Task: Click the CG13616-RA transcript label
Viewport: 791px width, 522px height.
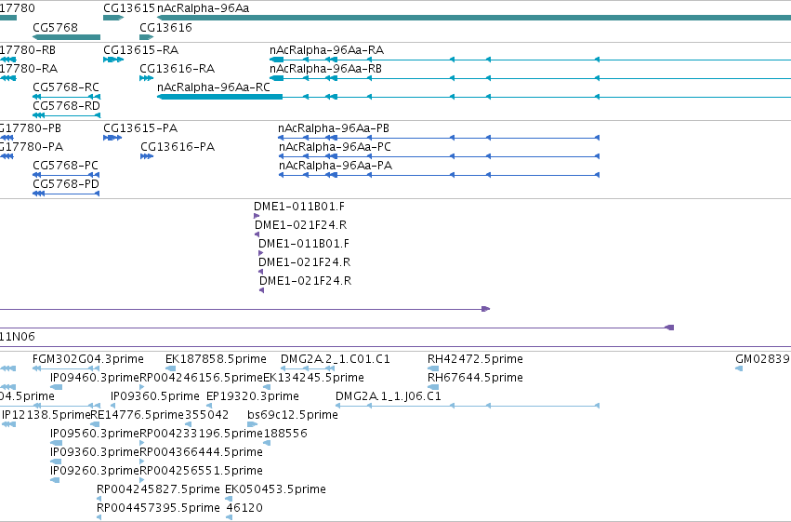Action: click(x=177, y=69)
